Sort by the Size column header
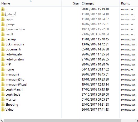The width and height of the screenshot is (138, 122). click(x=71, y=3)
